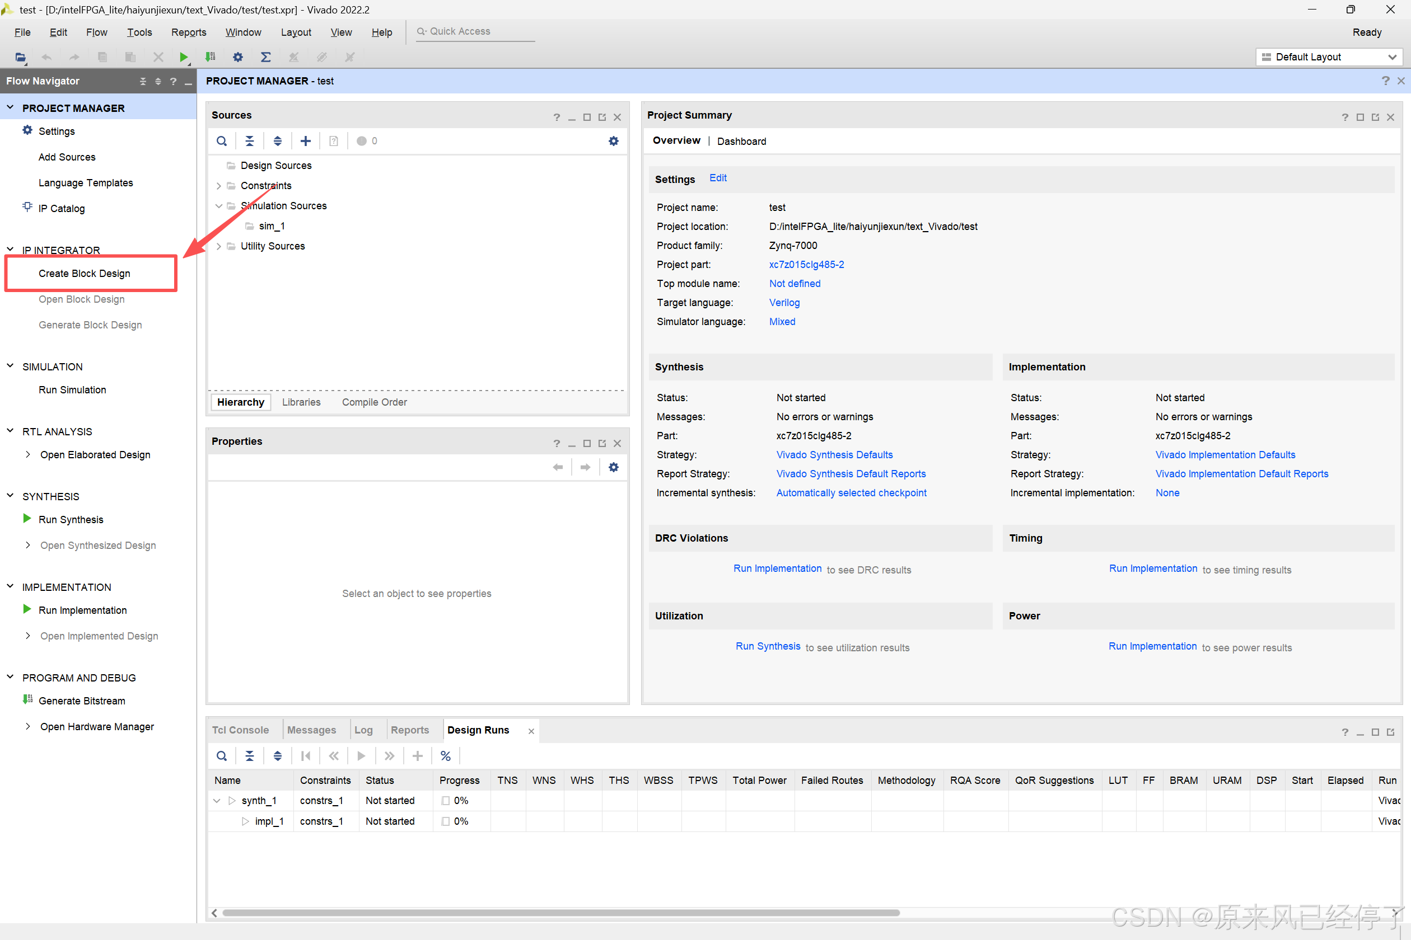Image resolution: width=1411 pixels, height=940 pixels.
Task: Expand the Constraints folder
Action: tap(218, 186)
